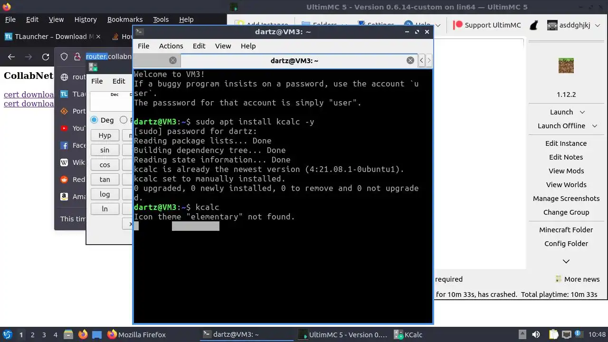
Task: Click Manage Screenshots button
Action: coord(566,199)
